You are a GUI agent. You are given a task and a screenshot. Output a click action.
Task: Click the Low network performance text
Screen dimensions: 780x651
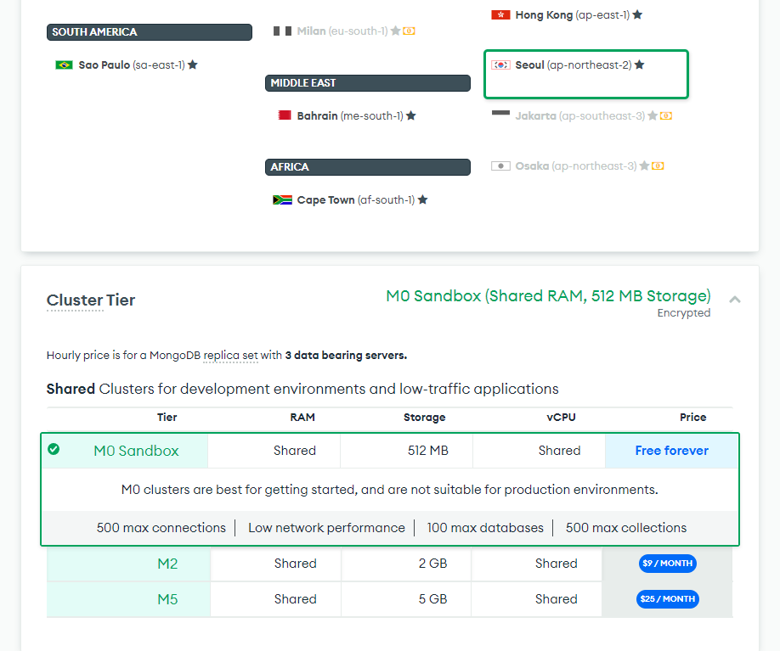[326, 528]
